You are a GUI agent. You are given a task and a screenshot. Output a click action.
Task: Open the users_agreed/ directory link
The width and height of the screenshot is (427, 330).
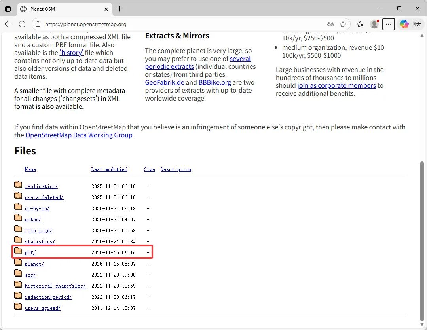coord(43,308)
